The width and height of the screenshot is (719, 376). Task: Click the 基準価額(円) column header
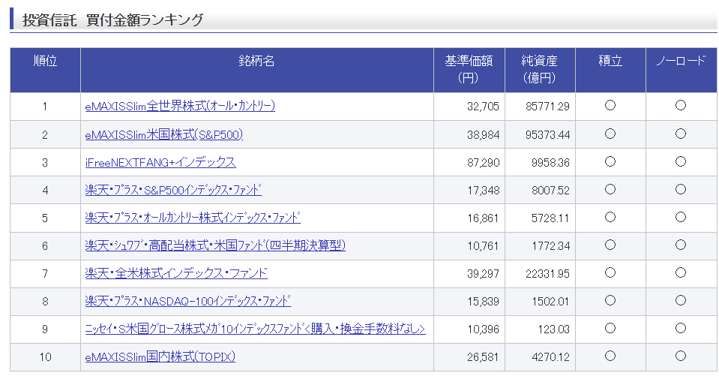468,69
